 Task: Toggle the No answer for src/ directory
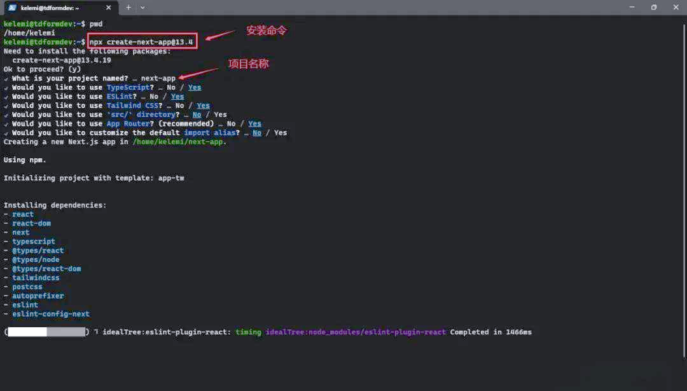(x=197, y=114)
